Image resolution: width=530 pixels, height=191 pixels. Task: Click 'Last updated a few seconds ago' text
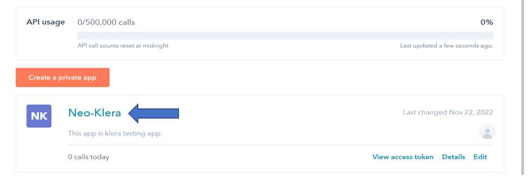pyautogui.click(x=447, y=46)
